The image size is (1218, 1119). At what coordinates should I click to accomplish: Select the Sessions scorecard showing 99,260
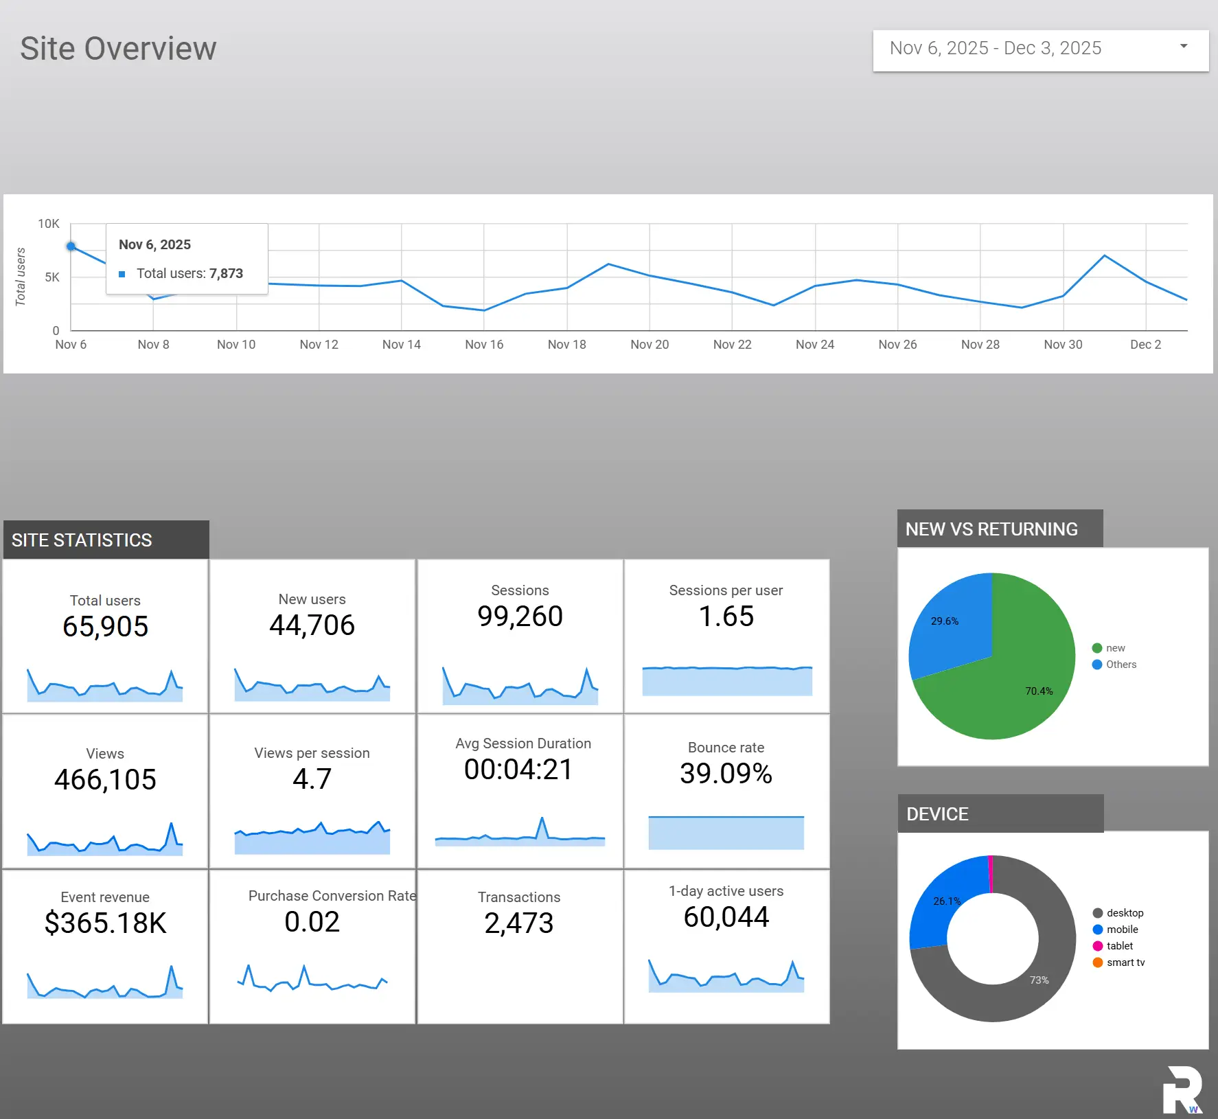[x=520, y=636]
